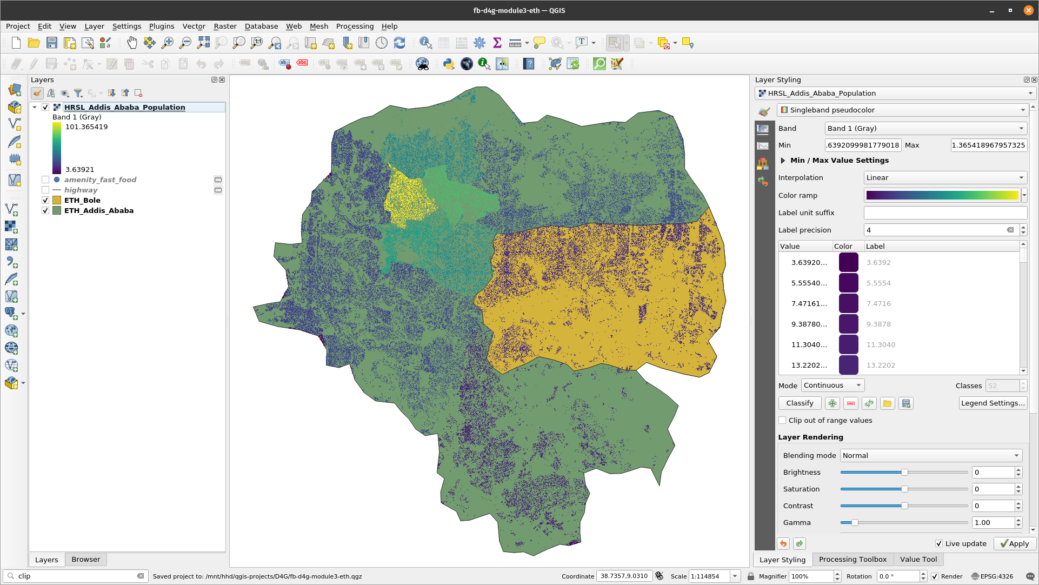Toggle visibility of highway layer

[45, 190]
